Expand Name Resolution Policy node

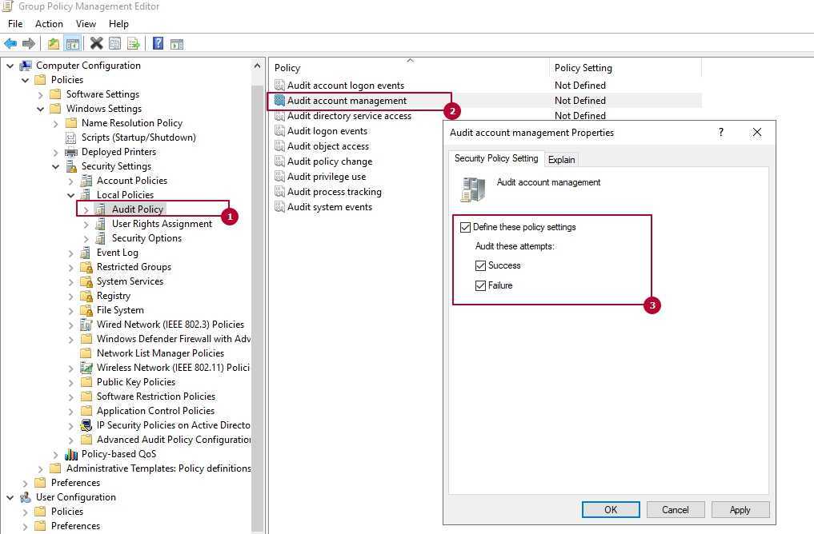(x=55, y=123)
